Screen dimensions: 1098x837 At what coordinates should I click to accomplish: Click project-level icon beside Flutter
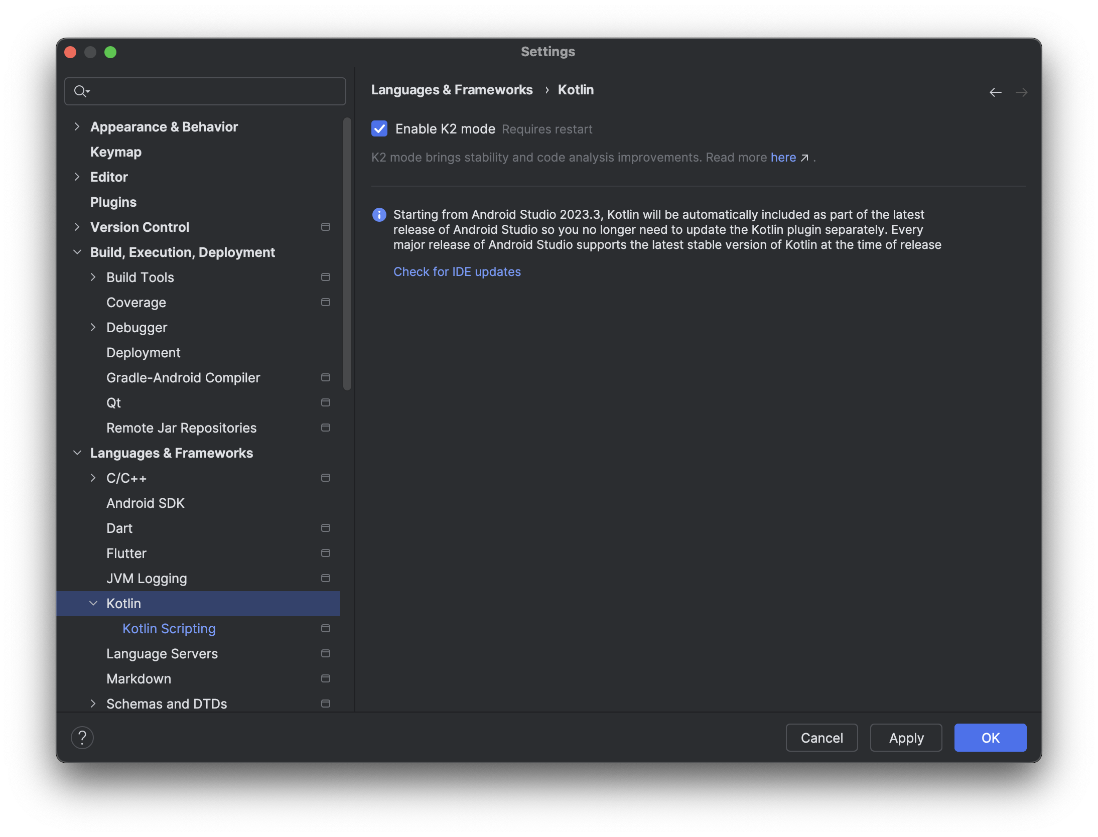(x=325, y=553)
